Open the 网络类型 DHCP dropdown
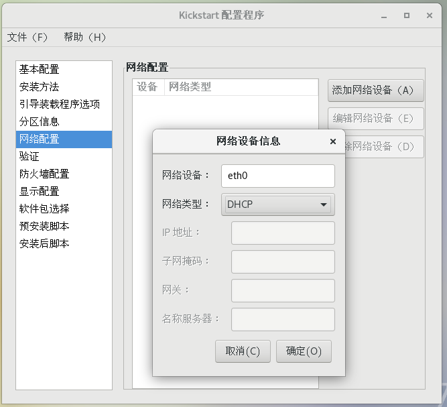The image size is (447, 407). [x=278, y=205]
